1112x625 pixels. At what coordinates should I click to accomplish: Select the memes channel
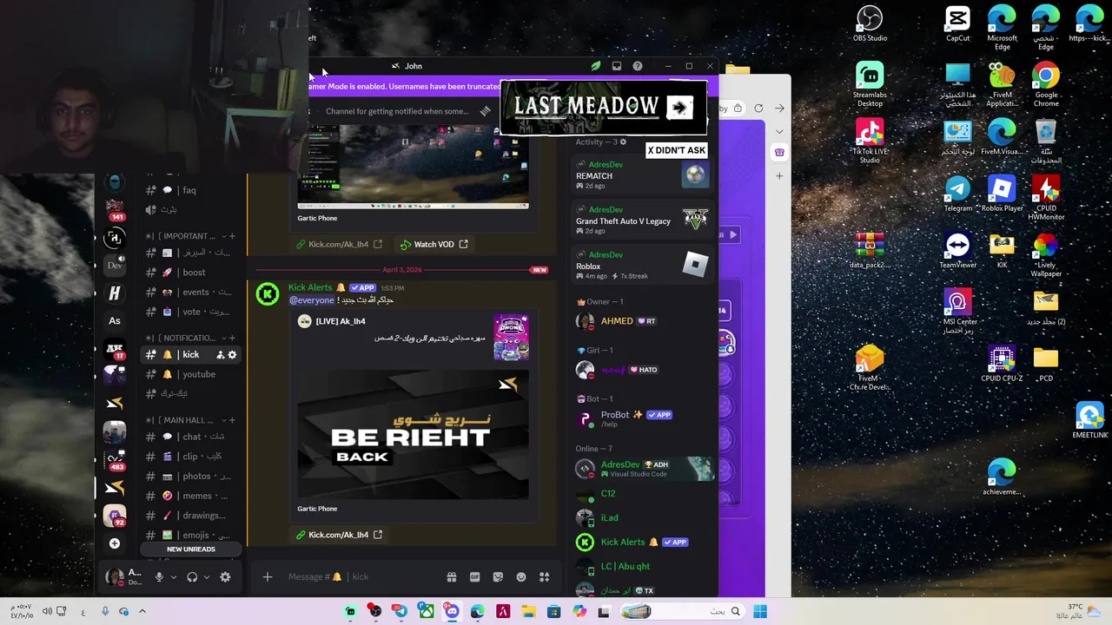tap(189, 496)
